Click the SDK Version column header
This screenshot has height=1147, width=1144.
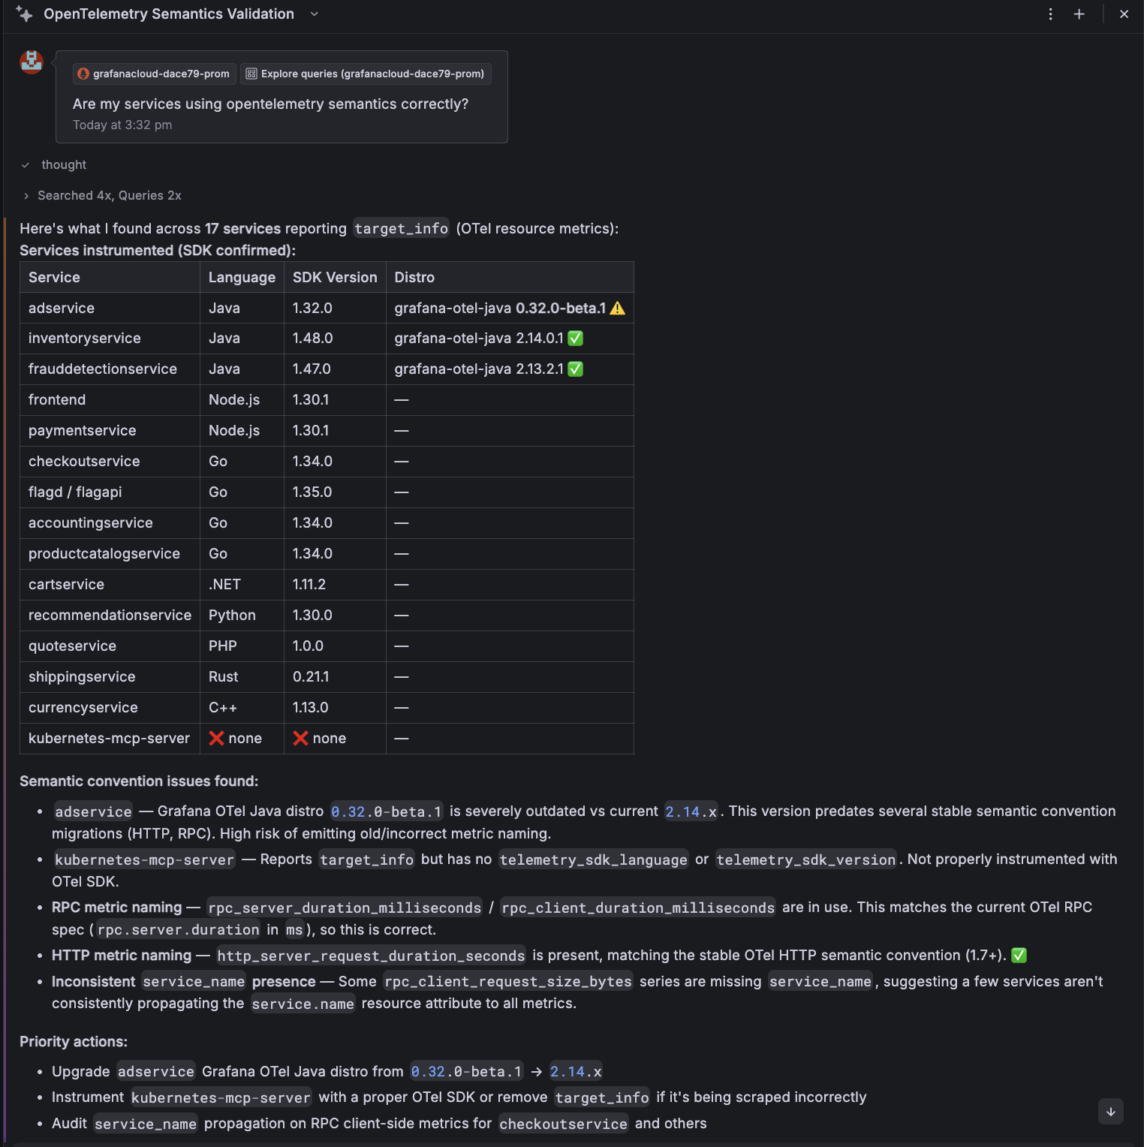(x=335, y=277)
